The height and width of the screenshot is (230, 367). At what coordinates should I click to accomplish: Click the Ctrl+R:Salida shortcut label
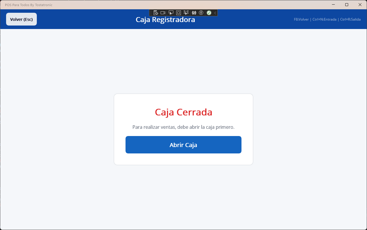click(x=350, y=19)
